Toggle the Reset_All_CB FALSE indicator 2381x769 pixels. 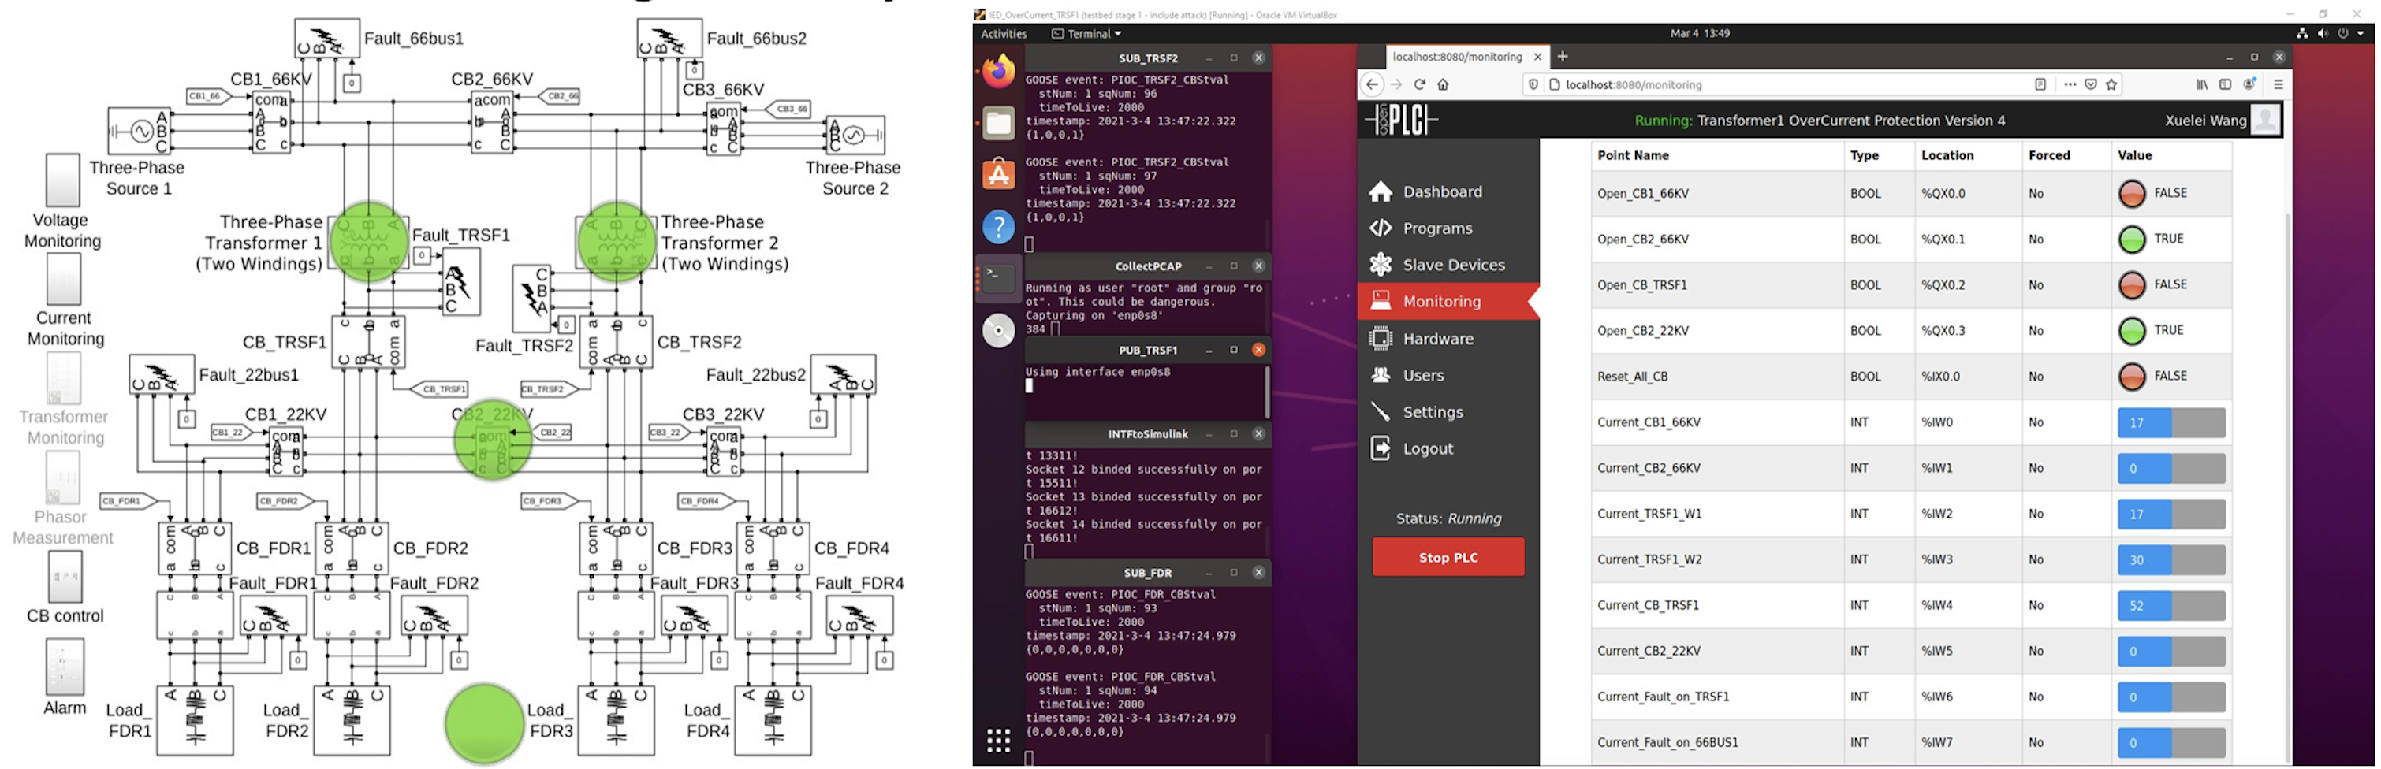[2131, 377]
